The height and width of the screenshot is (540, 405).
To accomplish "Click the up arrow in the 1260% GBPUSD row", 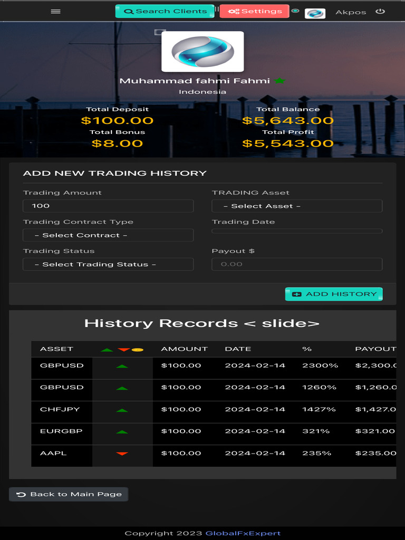I will (122, 389).
